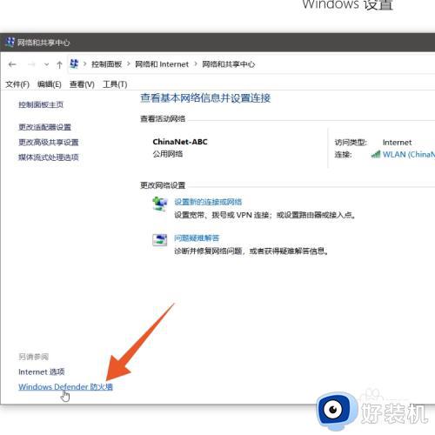Open 控制面板主页 link

(x=41, y=104)
